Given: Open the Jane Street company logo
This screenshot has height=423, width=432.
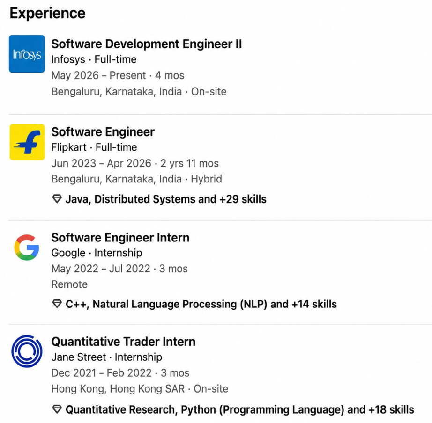Looking at the screenshot, I should coord(27,351).
